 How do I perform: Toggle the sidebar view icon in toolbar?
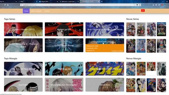click(x=159, y=5)
